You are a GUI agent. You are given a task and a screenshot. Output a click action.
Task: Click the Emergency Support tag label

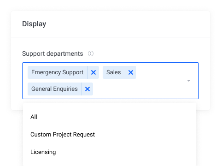pyautogui.click(x=58, y=72)
